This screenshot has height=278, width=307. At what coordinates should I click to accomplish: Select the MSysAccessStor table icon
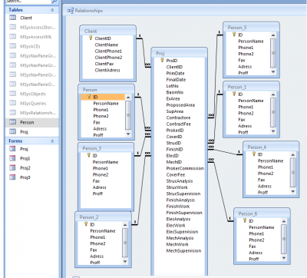12,27
